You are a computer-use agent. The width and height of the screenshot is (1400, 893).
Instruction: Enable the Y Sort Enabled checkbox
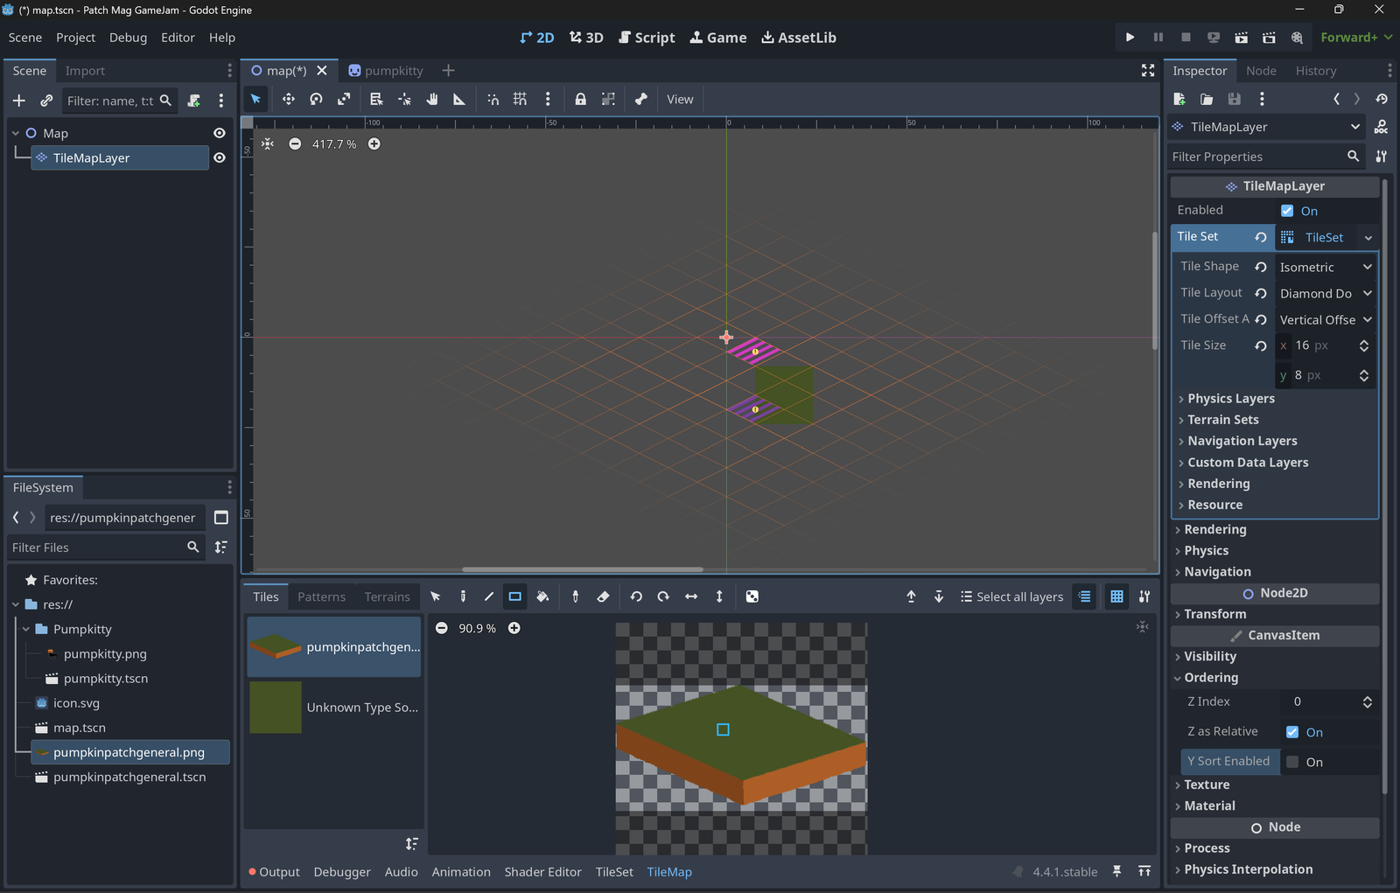click(1292, 762)
